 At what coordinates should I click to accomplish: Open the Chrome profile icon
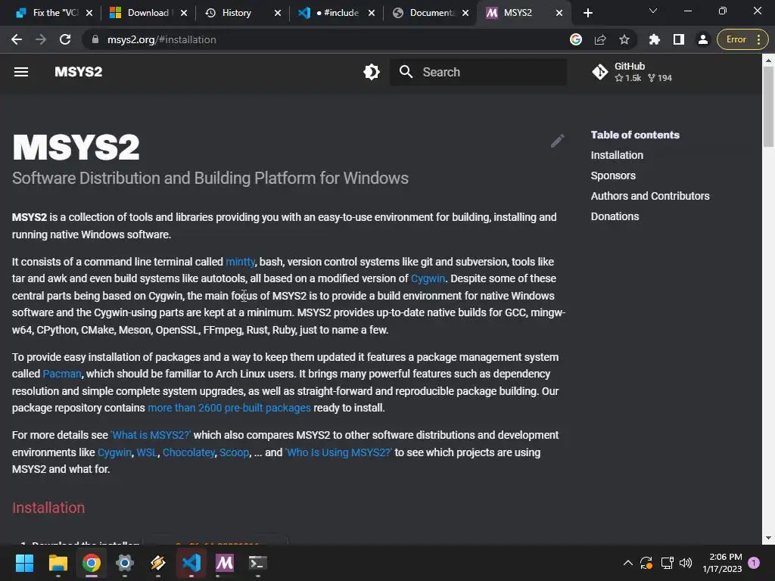[703, 39]
